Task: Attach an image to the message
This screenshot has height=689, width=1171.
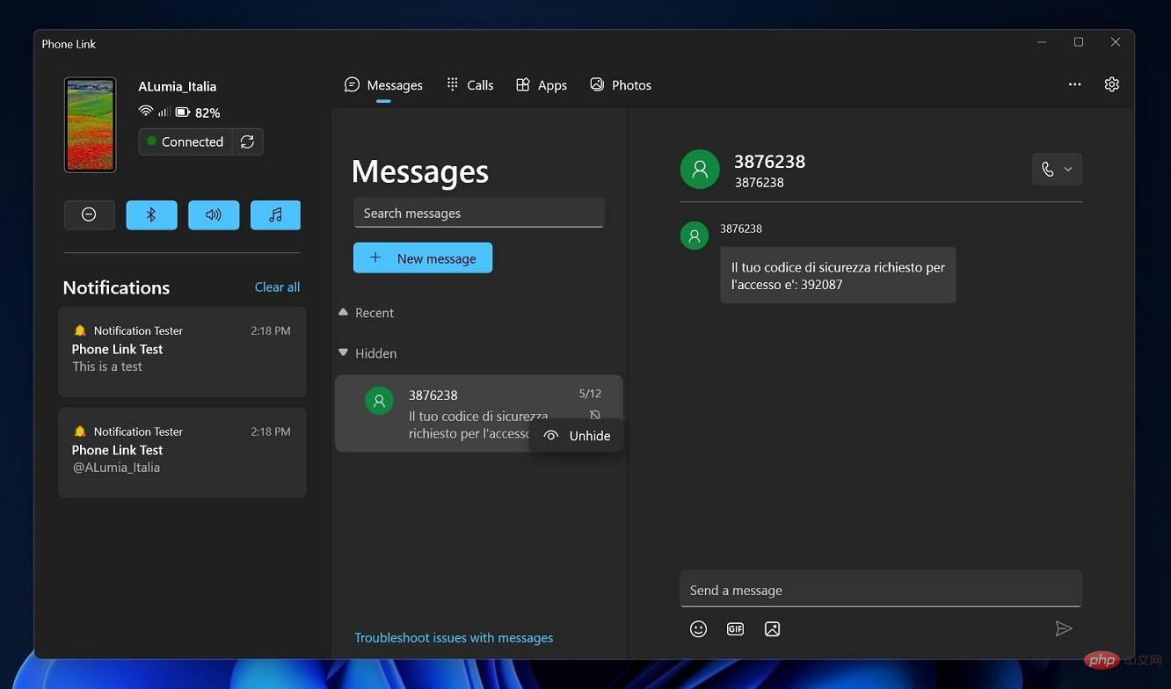Action: point(773,629)
